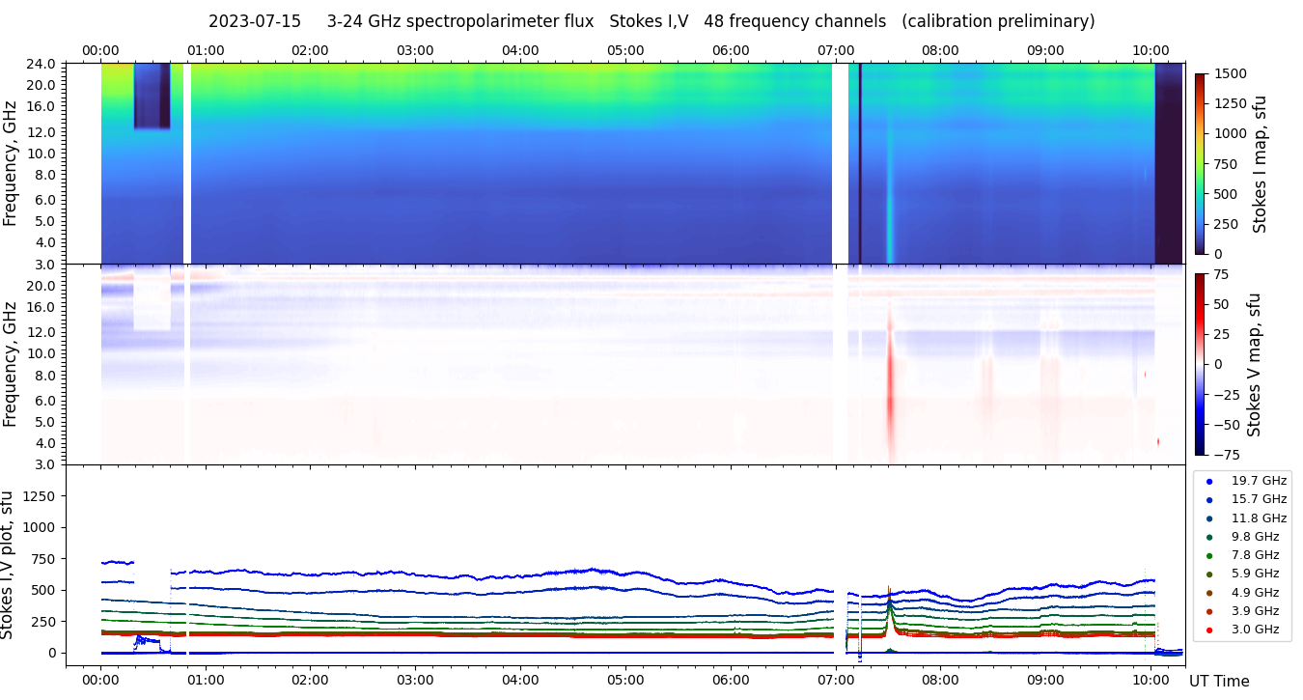
Task: Click the Stokes V map colorbar
Action: pos(1200,364)
